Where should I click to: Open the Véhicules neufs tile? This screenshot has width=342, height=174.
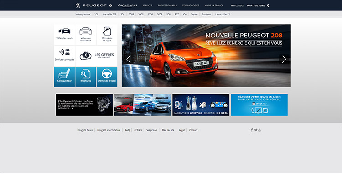pyautogui.click(x=64, y=35)
